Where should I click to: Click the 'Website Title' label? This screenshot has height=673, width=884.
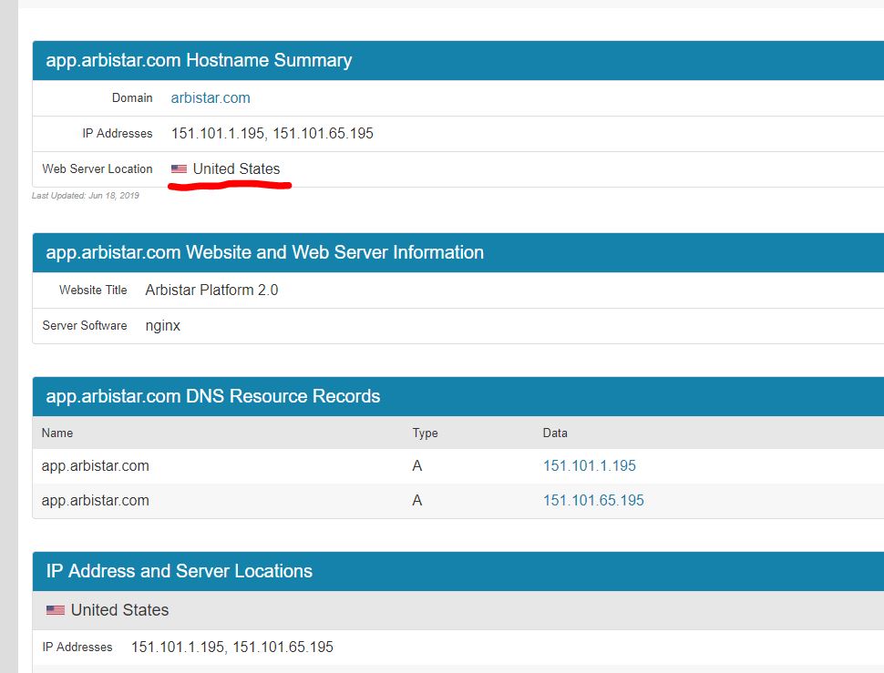93,290
